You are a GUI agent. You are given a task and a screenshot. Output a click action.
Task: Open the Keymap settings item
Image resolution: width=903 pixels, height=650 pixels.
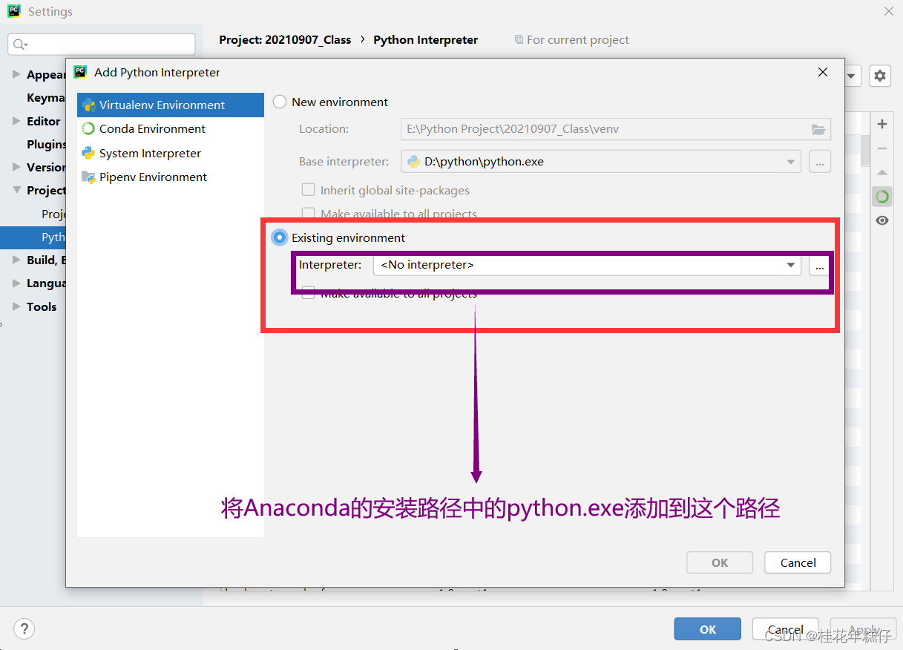tap(46, 97)
